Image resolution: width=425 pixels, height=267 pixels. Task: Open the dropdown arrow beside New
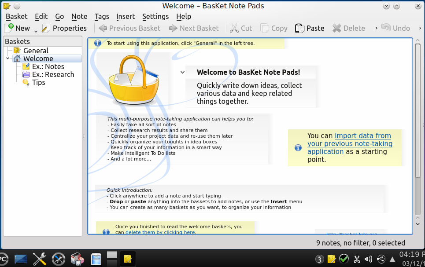coord(36,31)
